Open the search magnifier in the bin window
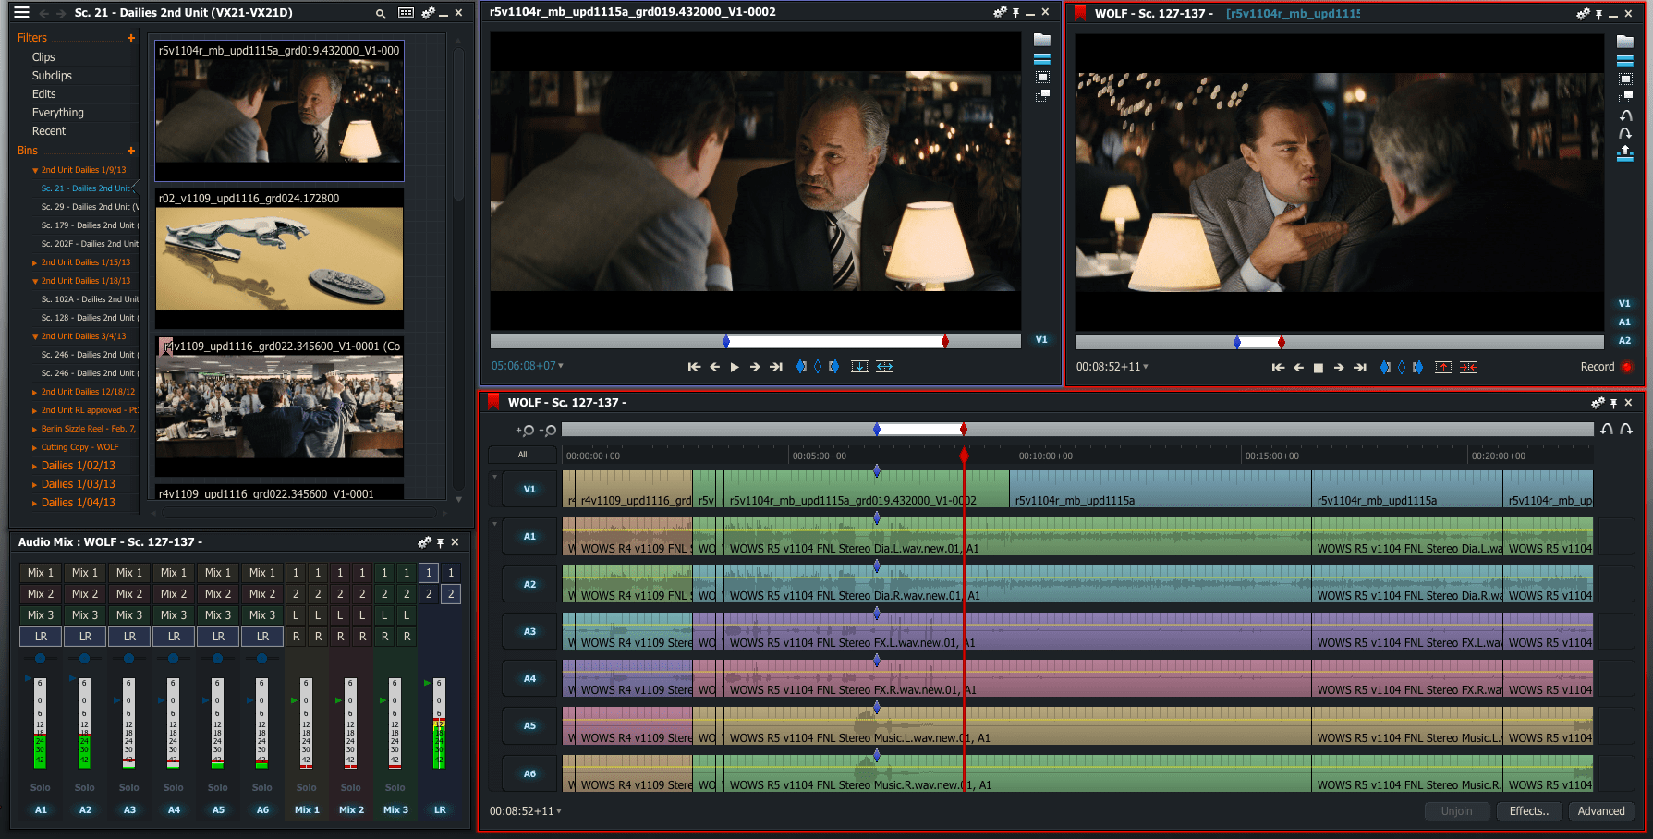1653x839 pixels. coord(380,15)
